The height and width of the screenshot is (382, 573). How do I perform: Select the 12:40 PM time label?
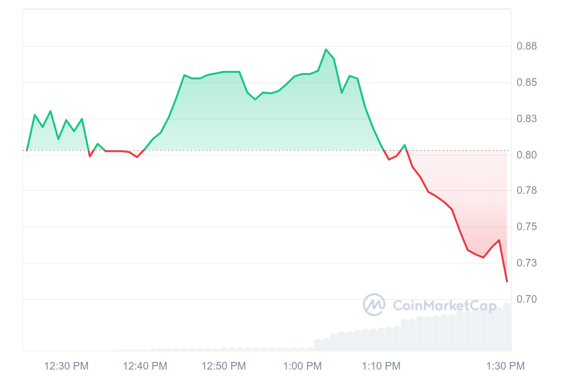click(145, 366)
